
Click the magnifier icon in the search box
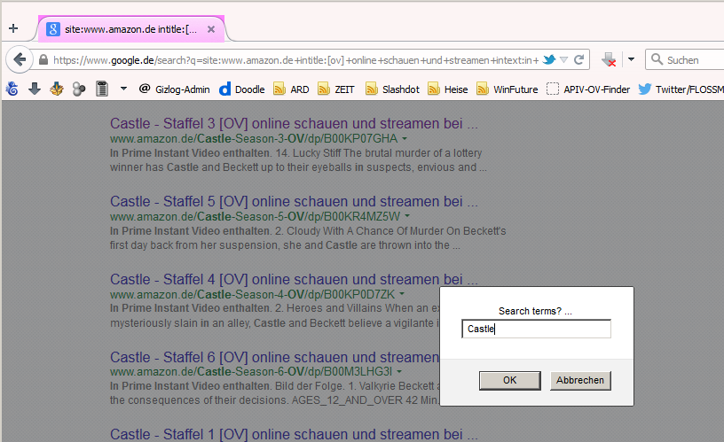(x=657, y=59)
